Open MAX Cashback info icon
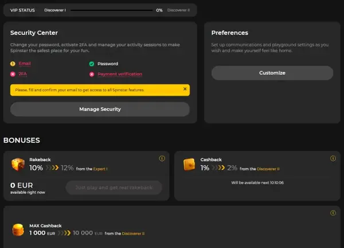 (332, 213)
